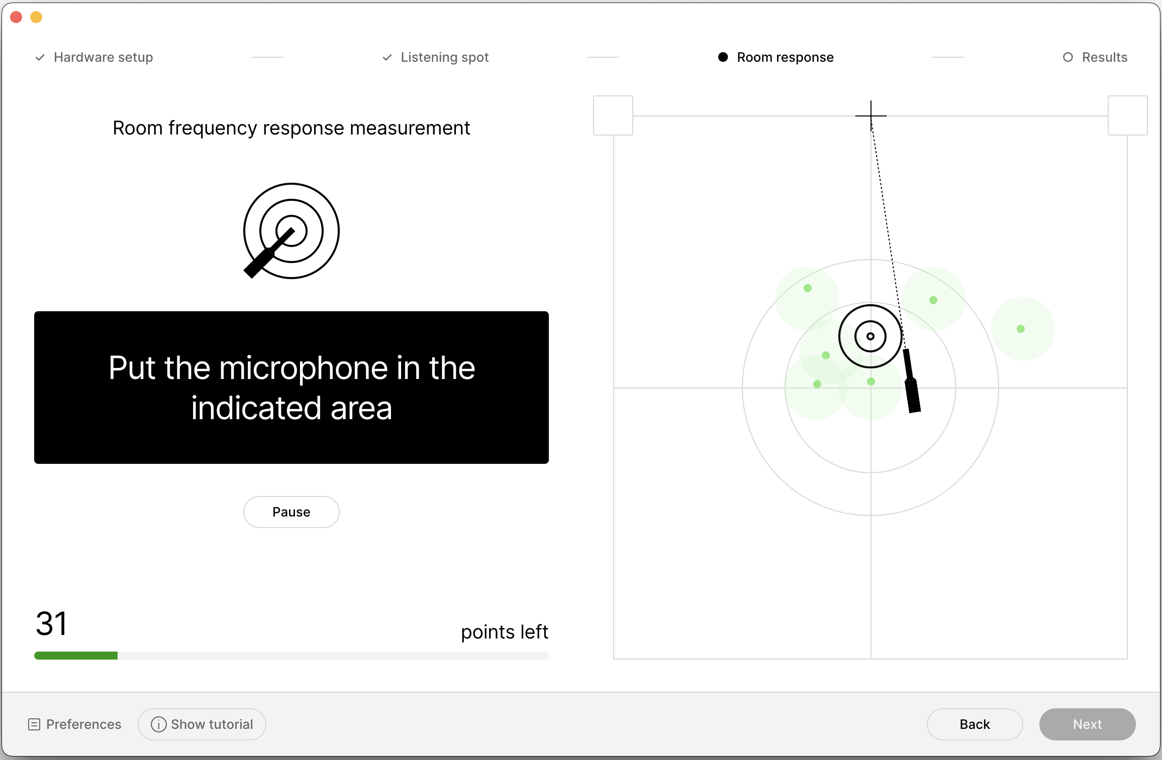
Task: Click the green points-left progress bar
Action: [76, 656]
